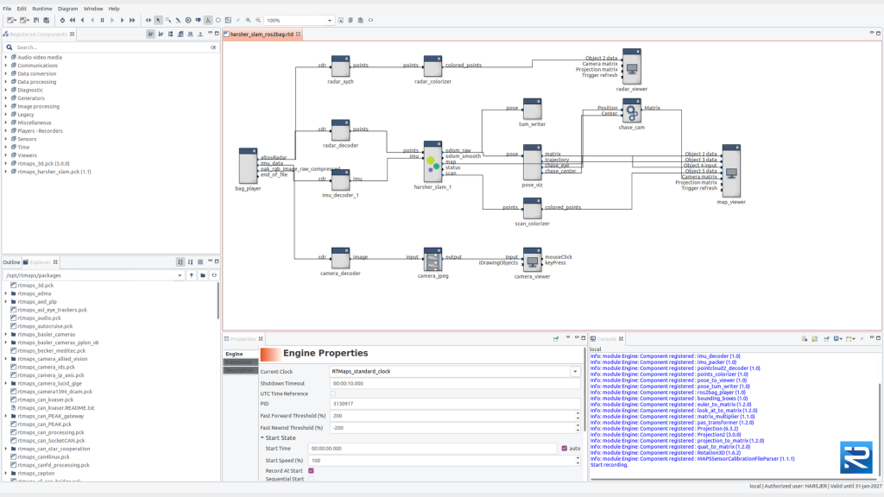This screenshot has width=884, height=497.
Task: Click the Explorer refresh icon
Action: pyautogui.click(x=214, y=275)
